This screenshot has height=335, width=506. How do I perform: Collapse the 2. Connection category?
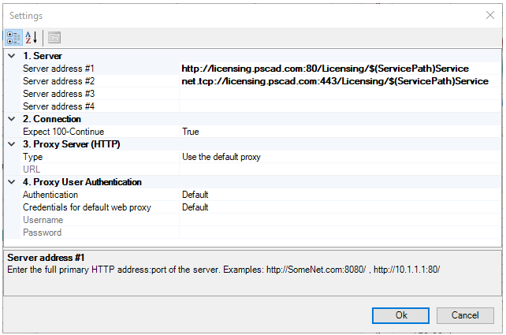click(11, 119)
